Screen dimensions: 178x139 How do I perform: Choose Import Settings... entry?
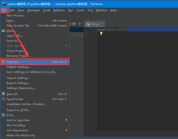pyautogui.click(x=35, y=78)
